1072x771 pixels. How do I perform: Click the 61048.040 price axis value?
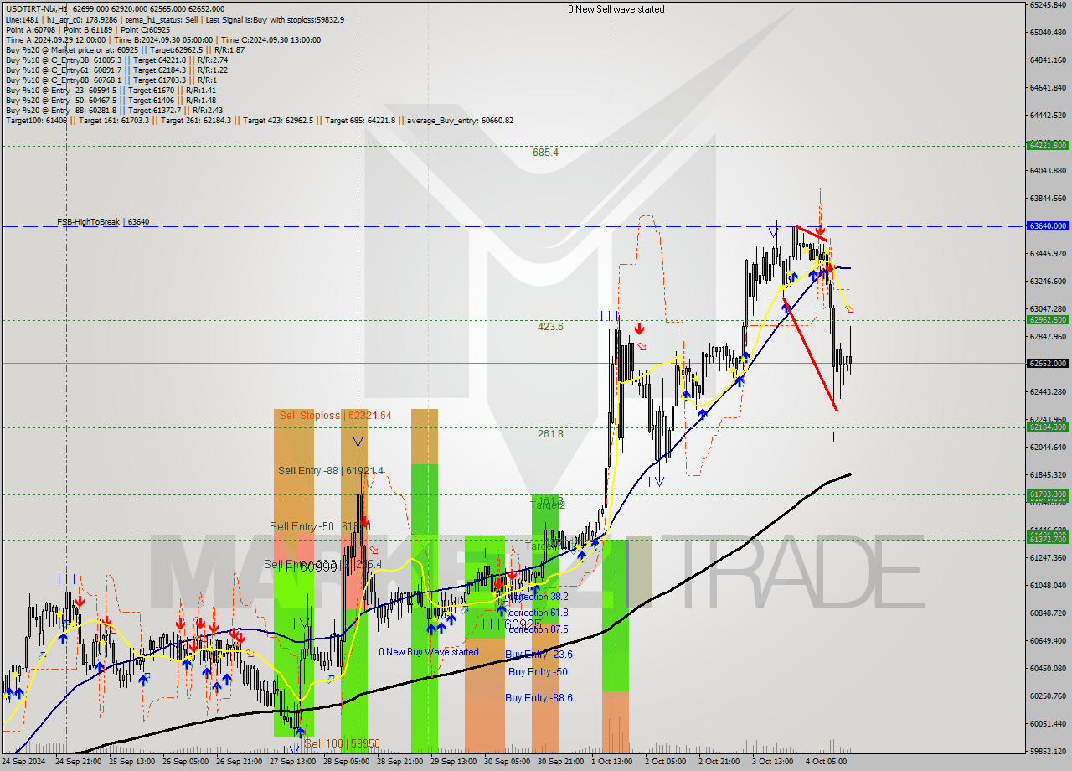coord(1048,586)
